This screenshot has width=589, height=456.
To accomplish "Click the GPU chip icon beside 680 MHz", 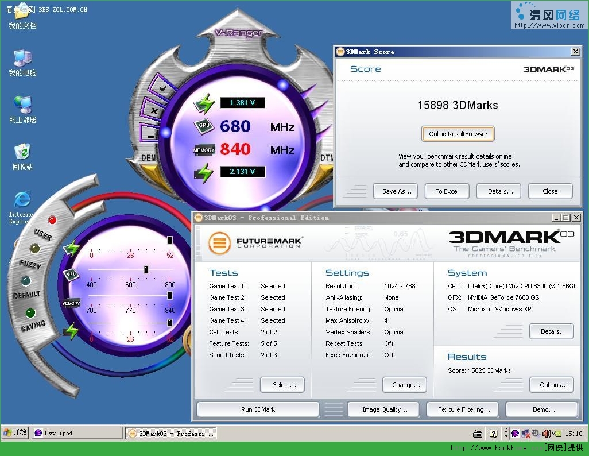I will coord(204,126).
